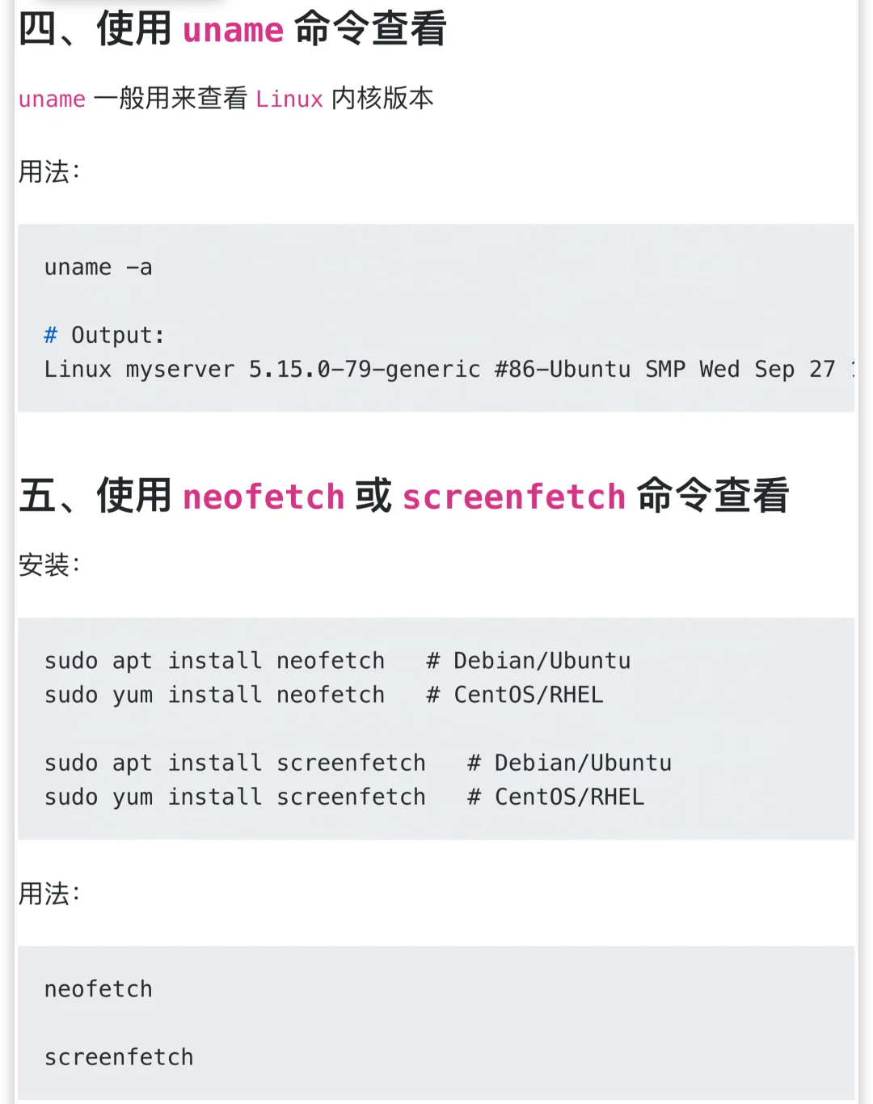Click the "sudo apt install neofetch" command

[214, 661]
